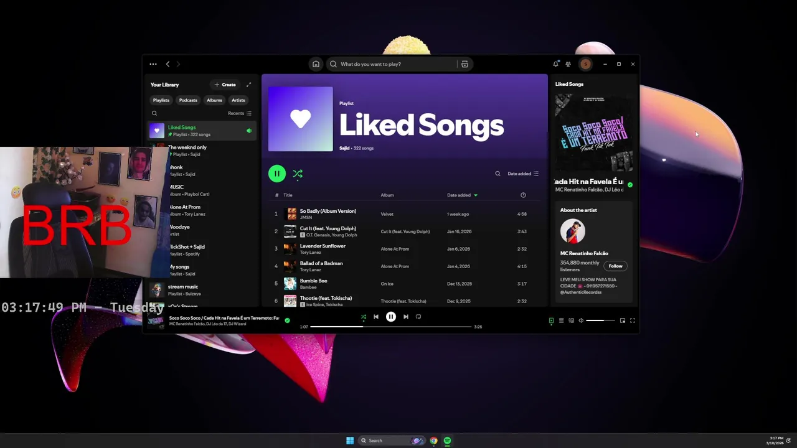Screen dimensions: 797x448
Task: Search in Your Library magnifier icon
Action: (154, 113)
